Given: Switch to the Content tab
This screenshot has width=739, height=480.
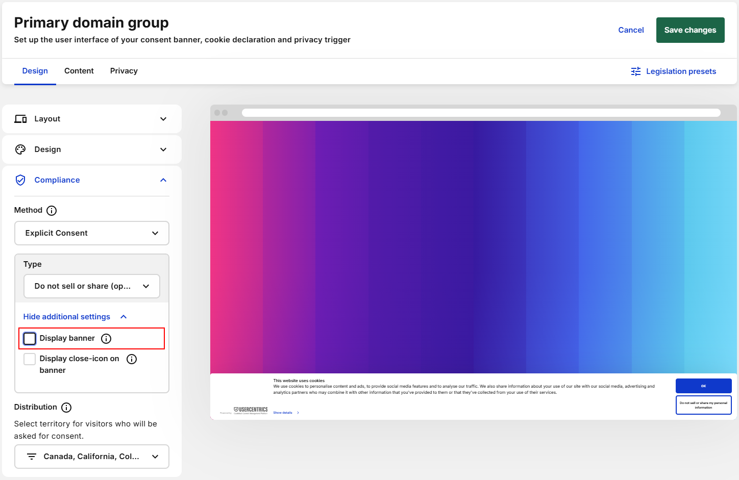Looking at the screenshot, I should tap(79, 71).
